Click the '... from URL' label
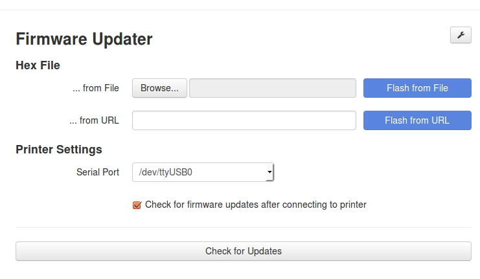 [94, 120]
